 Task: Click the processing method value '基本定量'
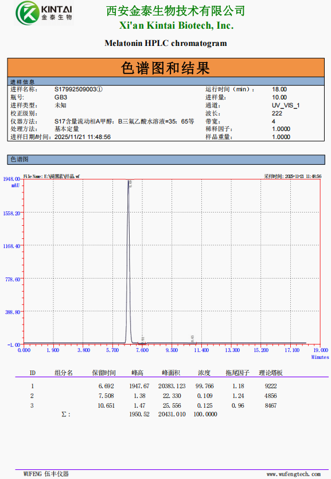[x=67, y=129]
